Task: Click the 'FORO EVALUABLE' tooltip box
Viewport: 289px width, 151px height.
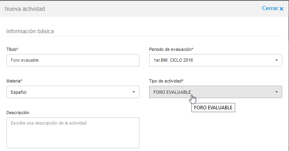Action: (213, 107)
